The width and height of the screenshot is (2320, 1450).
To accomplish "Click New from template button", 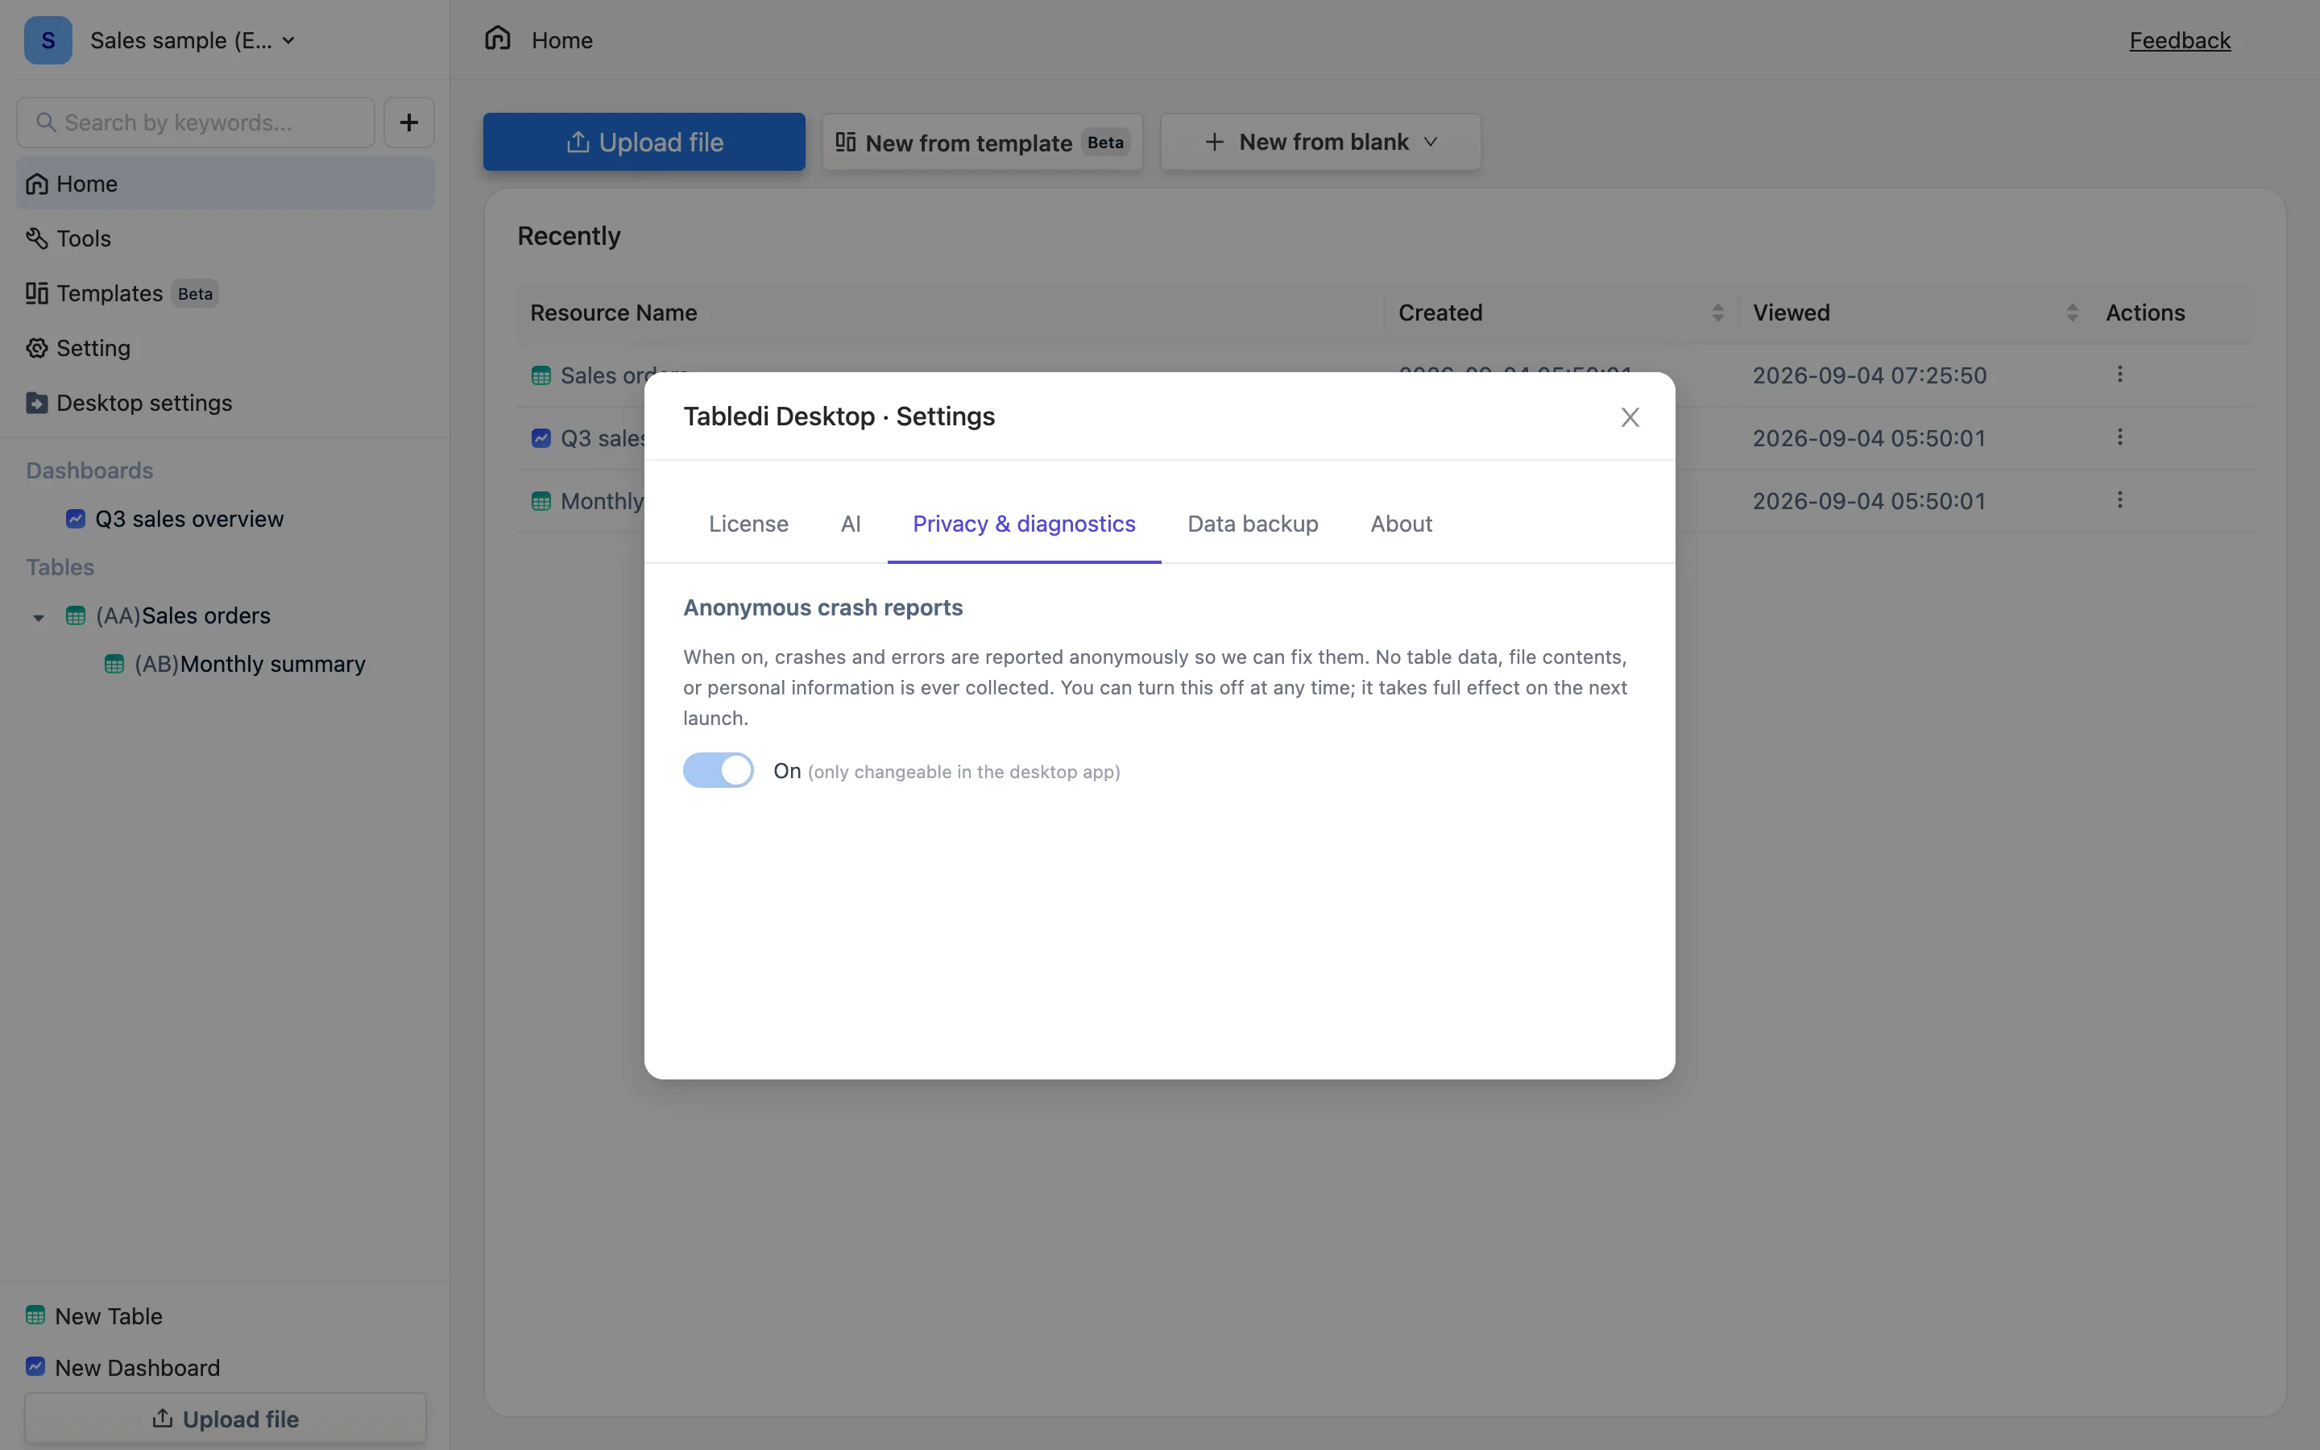I will point(983,142).
